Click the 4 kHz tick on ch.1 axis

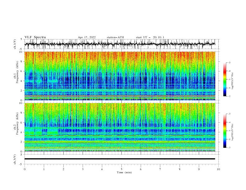(21, 81)
